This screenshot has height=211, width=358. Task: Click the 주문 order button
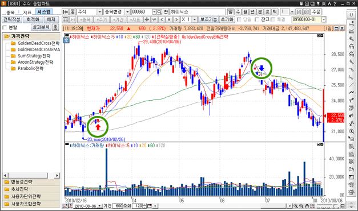[x=316, y=12]
